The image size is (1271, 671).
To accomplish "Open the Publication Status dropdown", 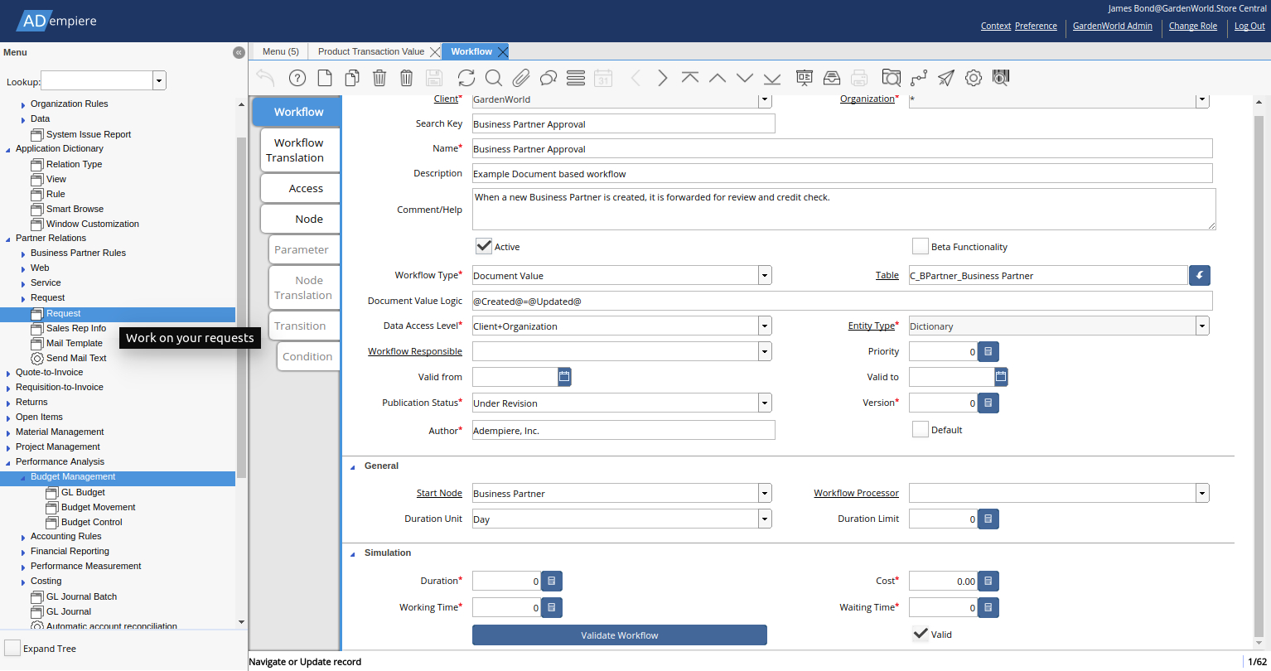I will point(765,403).
